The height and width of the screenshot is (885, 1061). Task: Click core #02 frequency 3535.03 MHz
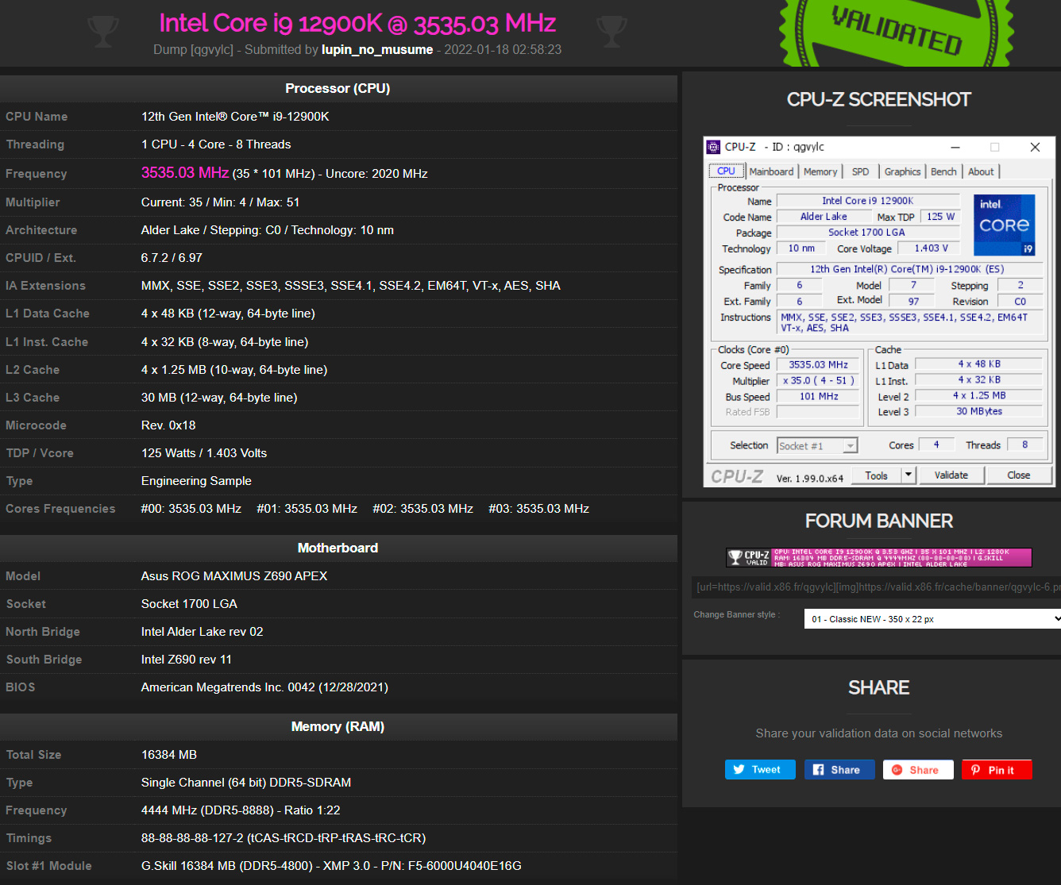(423, 509)
